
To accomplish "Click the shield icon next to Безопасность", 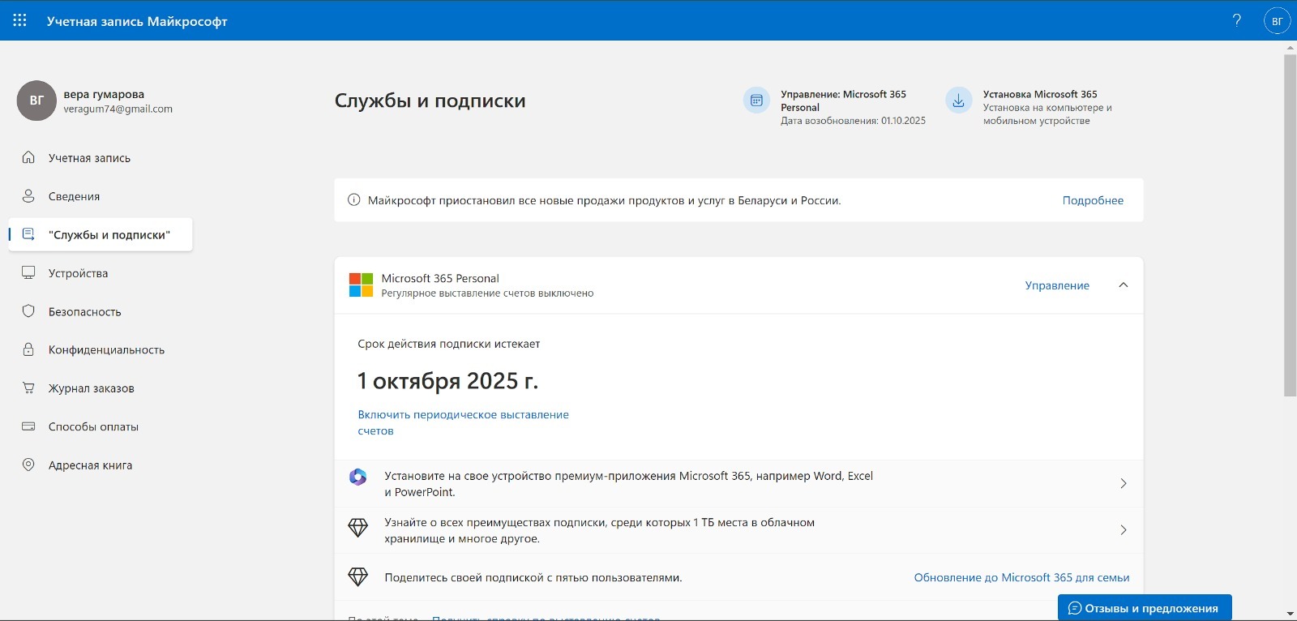I will pos(28,311).
